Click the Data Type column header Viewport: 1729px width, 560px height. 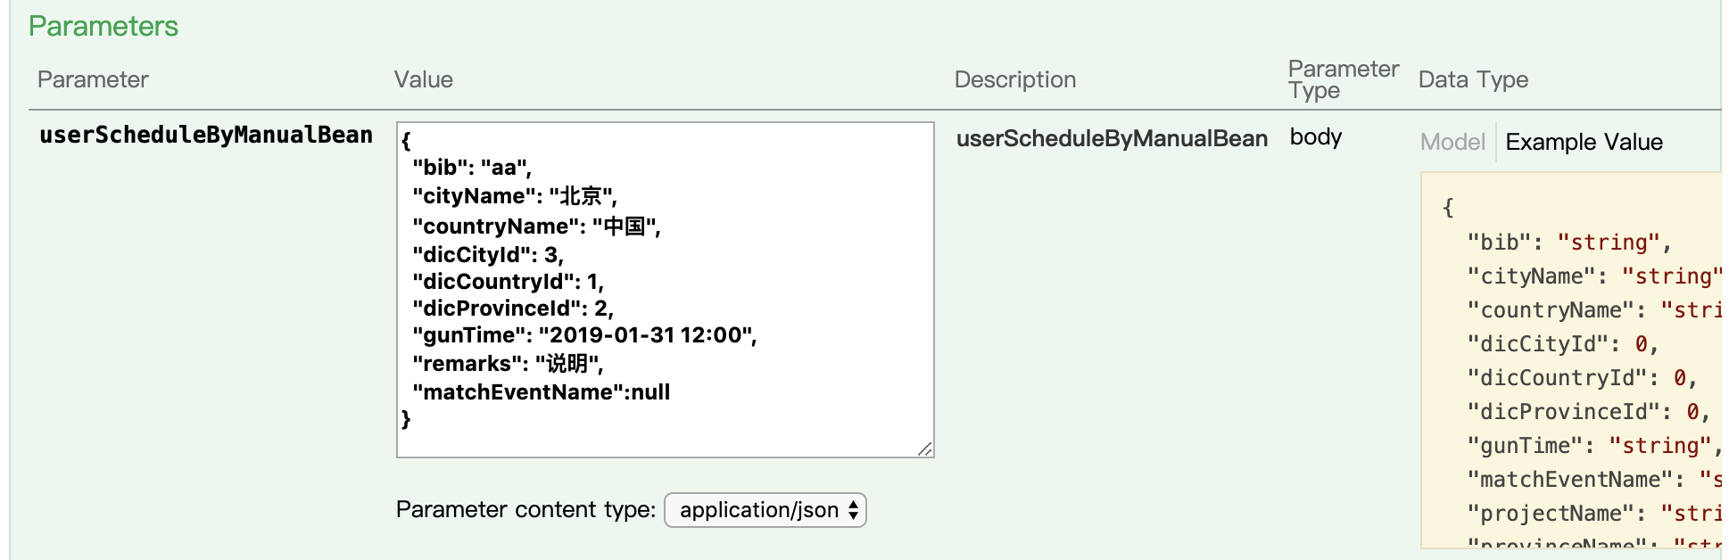coord(1473,79)
